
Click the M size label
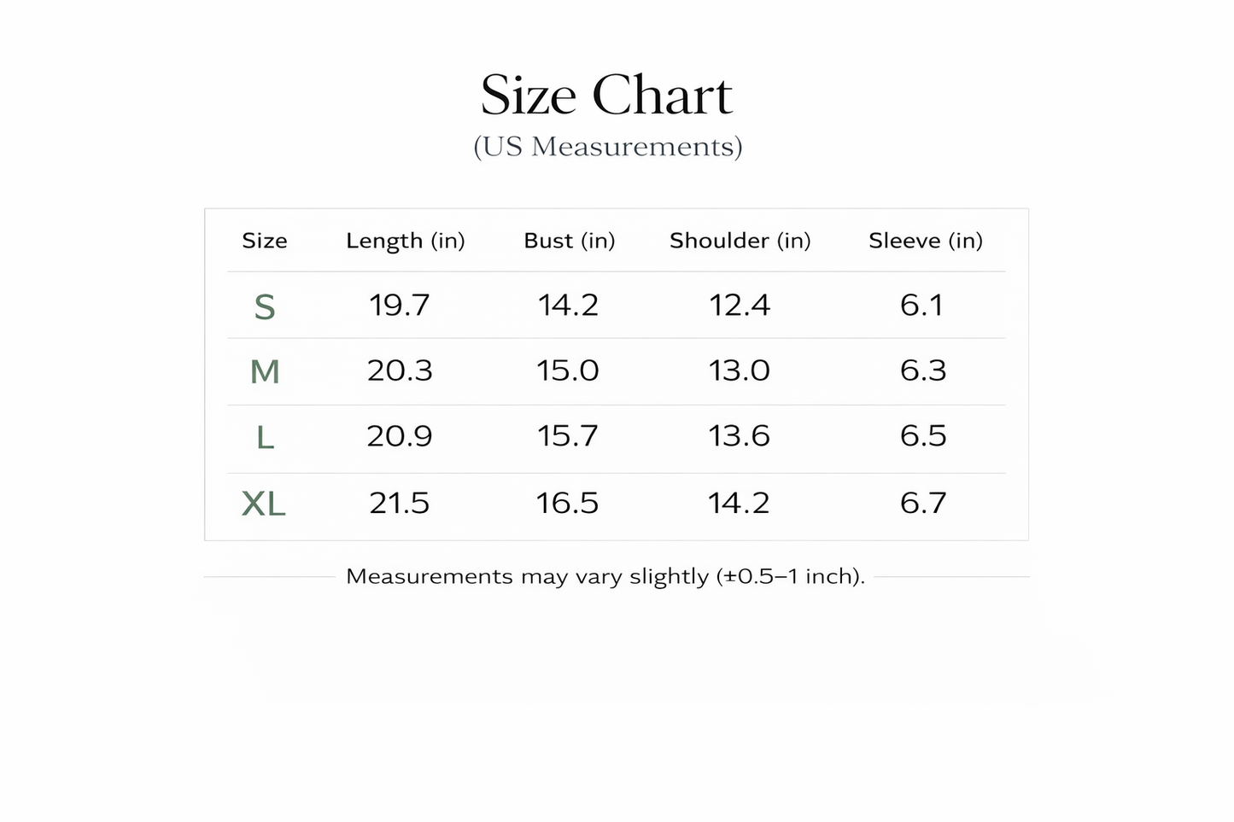265,371
